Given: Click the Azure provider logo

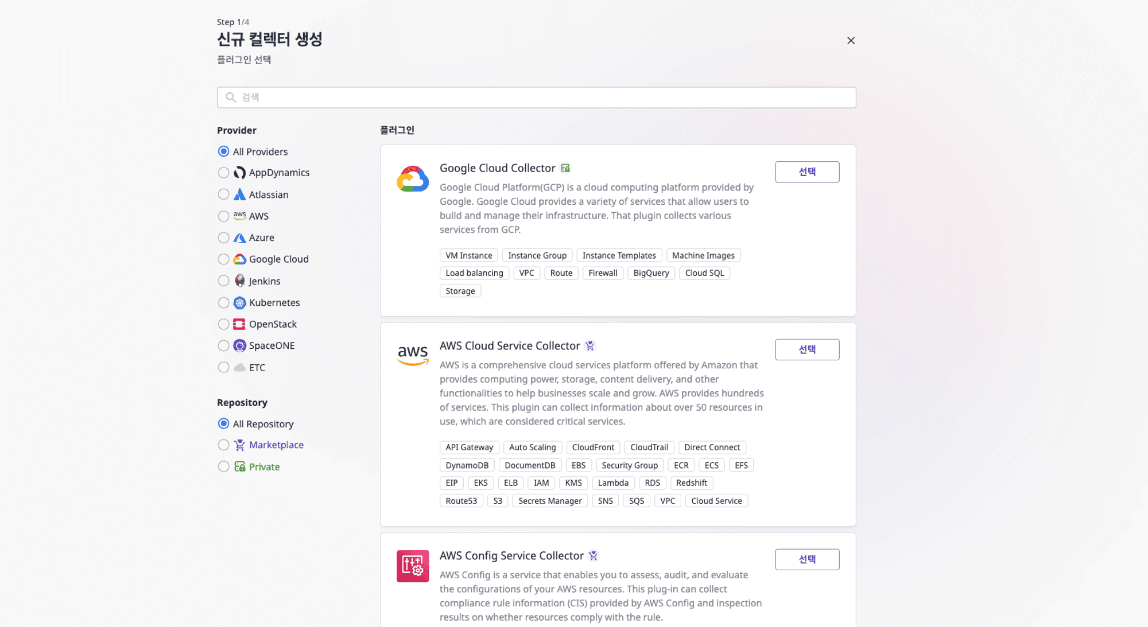Looking at the screenshot, I should (x=239, y=237).
